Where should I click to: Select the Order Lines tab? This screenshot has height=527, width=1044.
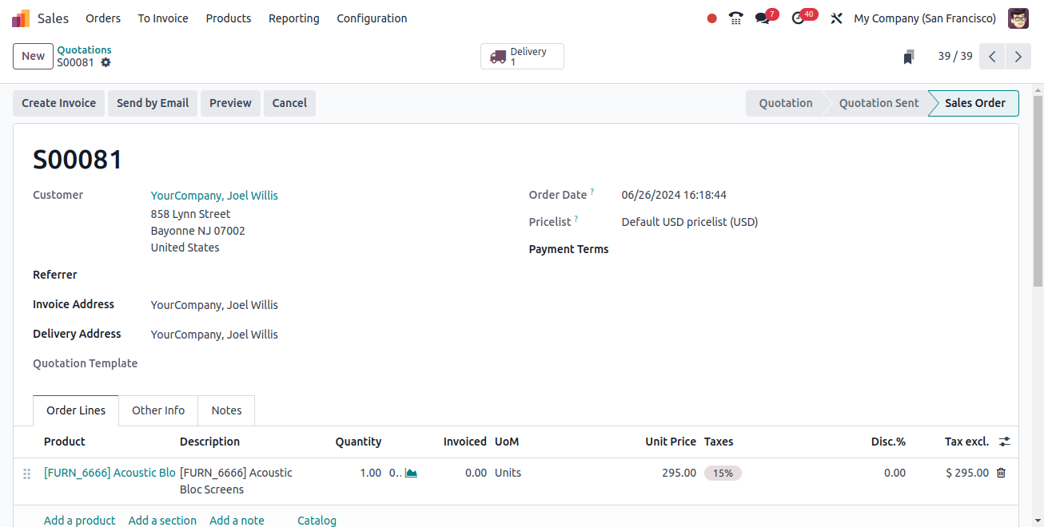pyautogui.click(x=76, y=410)
